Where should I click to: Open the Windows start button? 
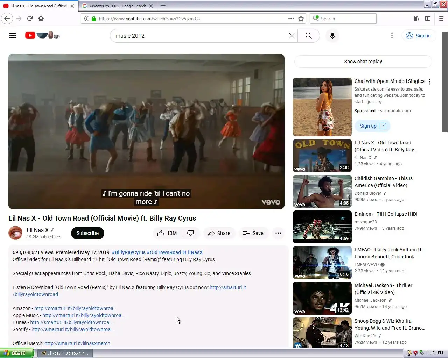coord(17,353)
